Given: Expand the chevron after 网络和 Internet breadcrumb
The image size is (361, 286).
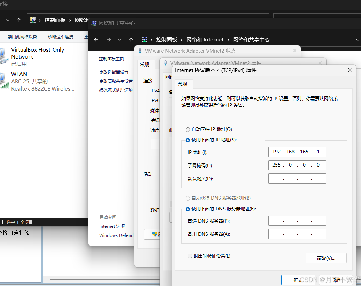Looking at the screenshot, I should (228, 40).
